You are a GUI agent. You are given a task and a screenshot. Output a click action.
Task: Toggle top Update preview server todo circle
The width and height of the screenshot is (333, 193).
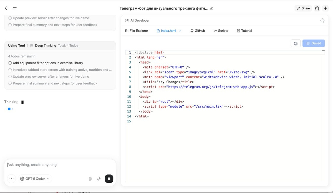(x=10, y=18)
